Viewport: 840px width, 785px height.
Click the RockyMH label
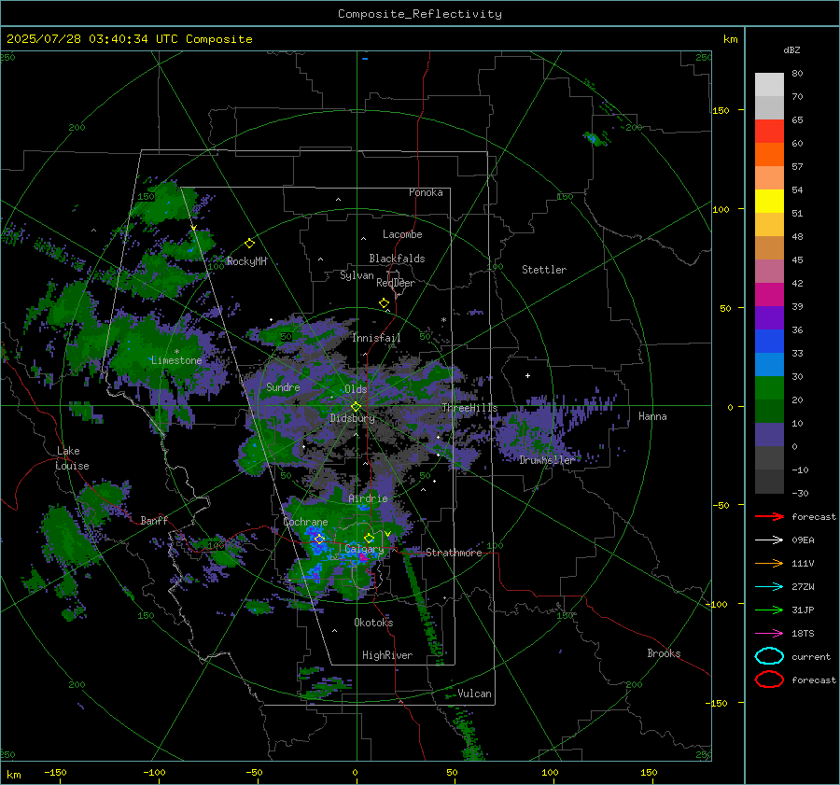click(246, 261)
